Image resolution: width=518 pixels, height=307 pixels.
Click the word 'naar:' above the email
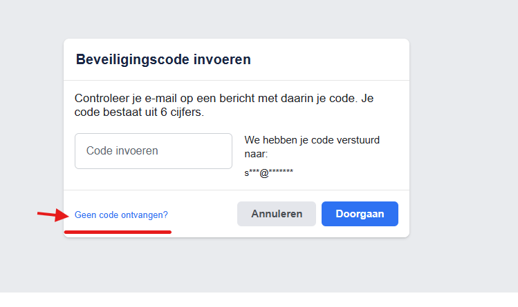[x=256, y=154]
